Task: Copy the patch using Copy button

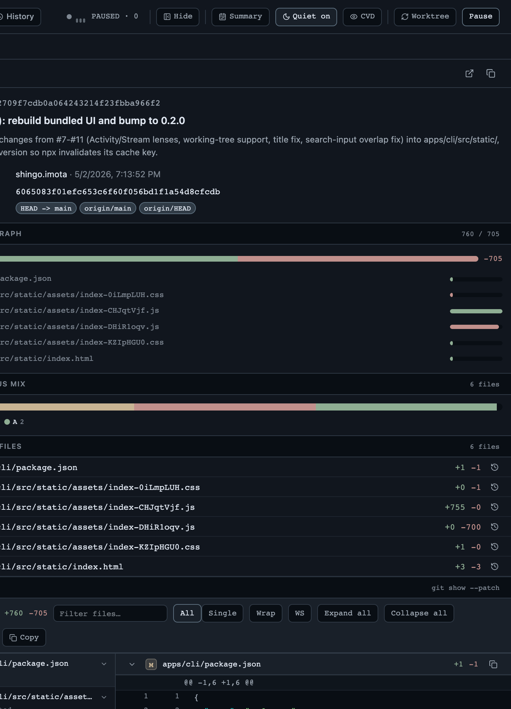Action: click(24, 637)
